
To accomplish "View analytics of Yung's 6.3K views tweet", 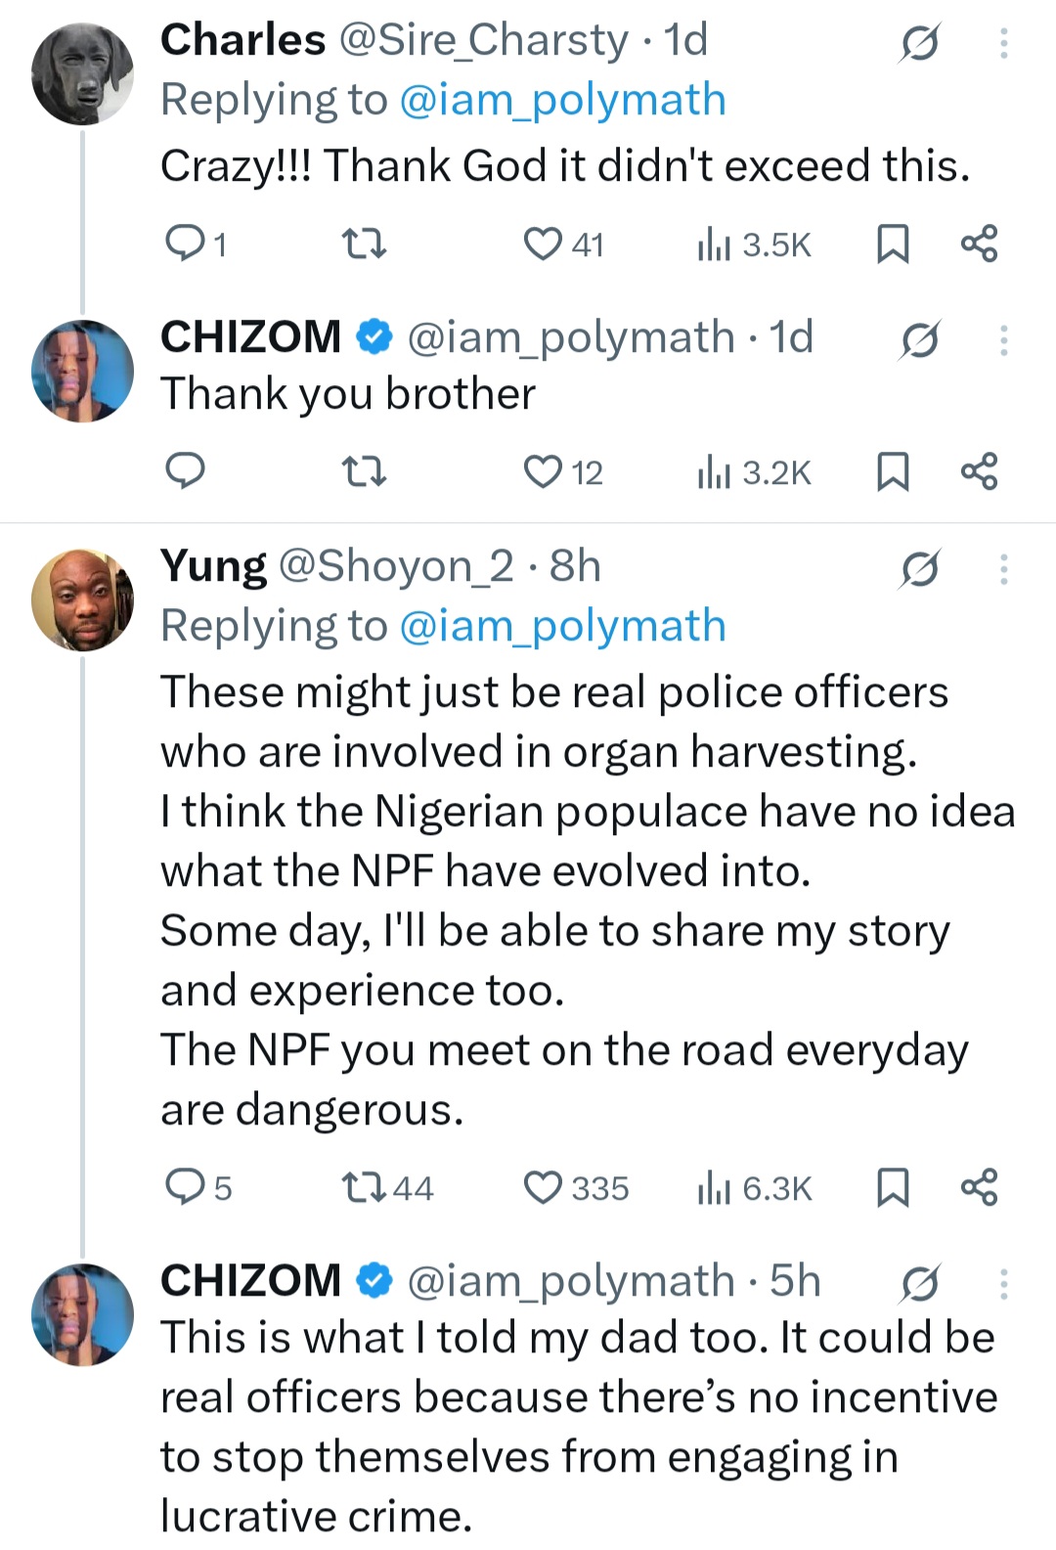I will (714, 1188).
